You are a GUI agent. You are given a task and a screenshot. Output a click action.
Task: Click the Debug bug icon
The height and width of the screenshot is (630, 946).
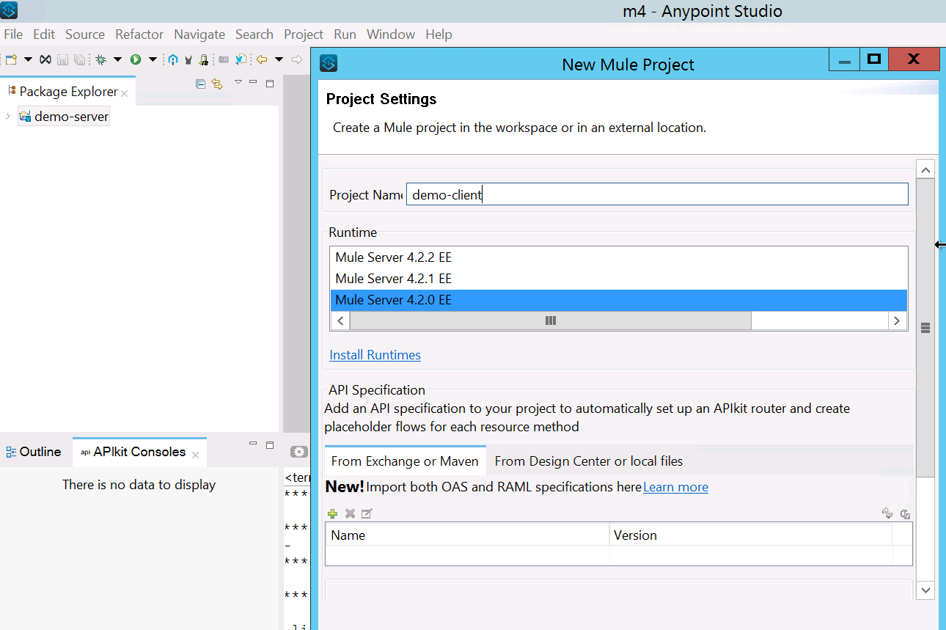100,59
